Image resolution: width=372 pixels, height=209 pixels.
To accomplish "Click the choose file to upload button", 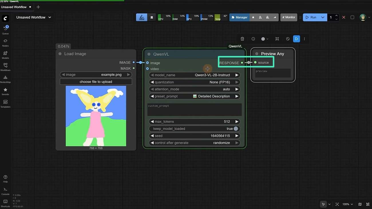I will pos(96,81).
